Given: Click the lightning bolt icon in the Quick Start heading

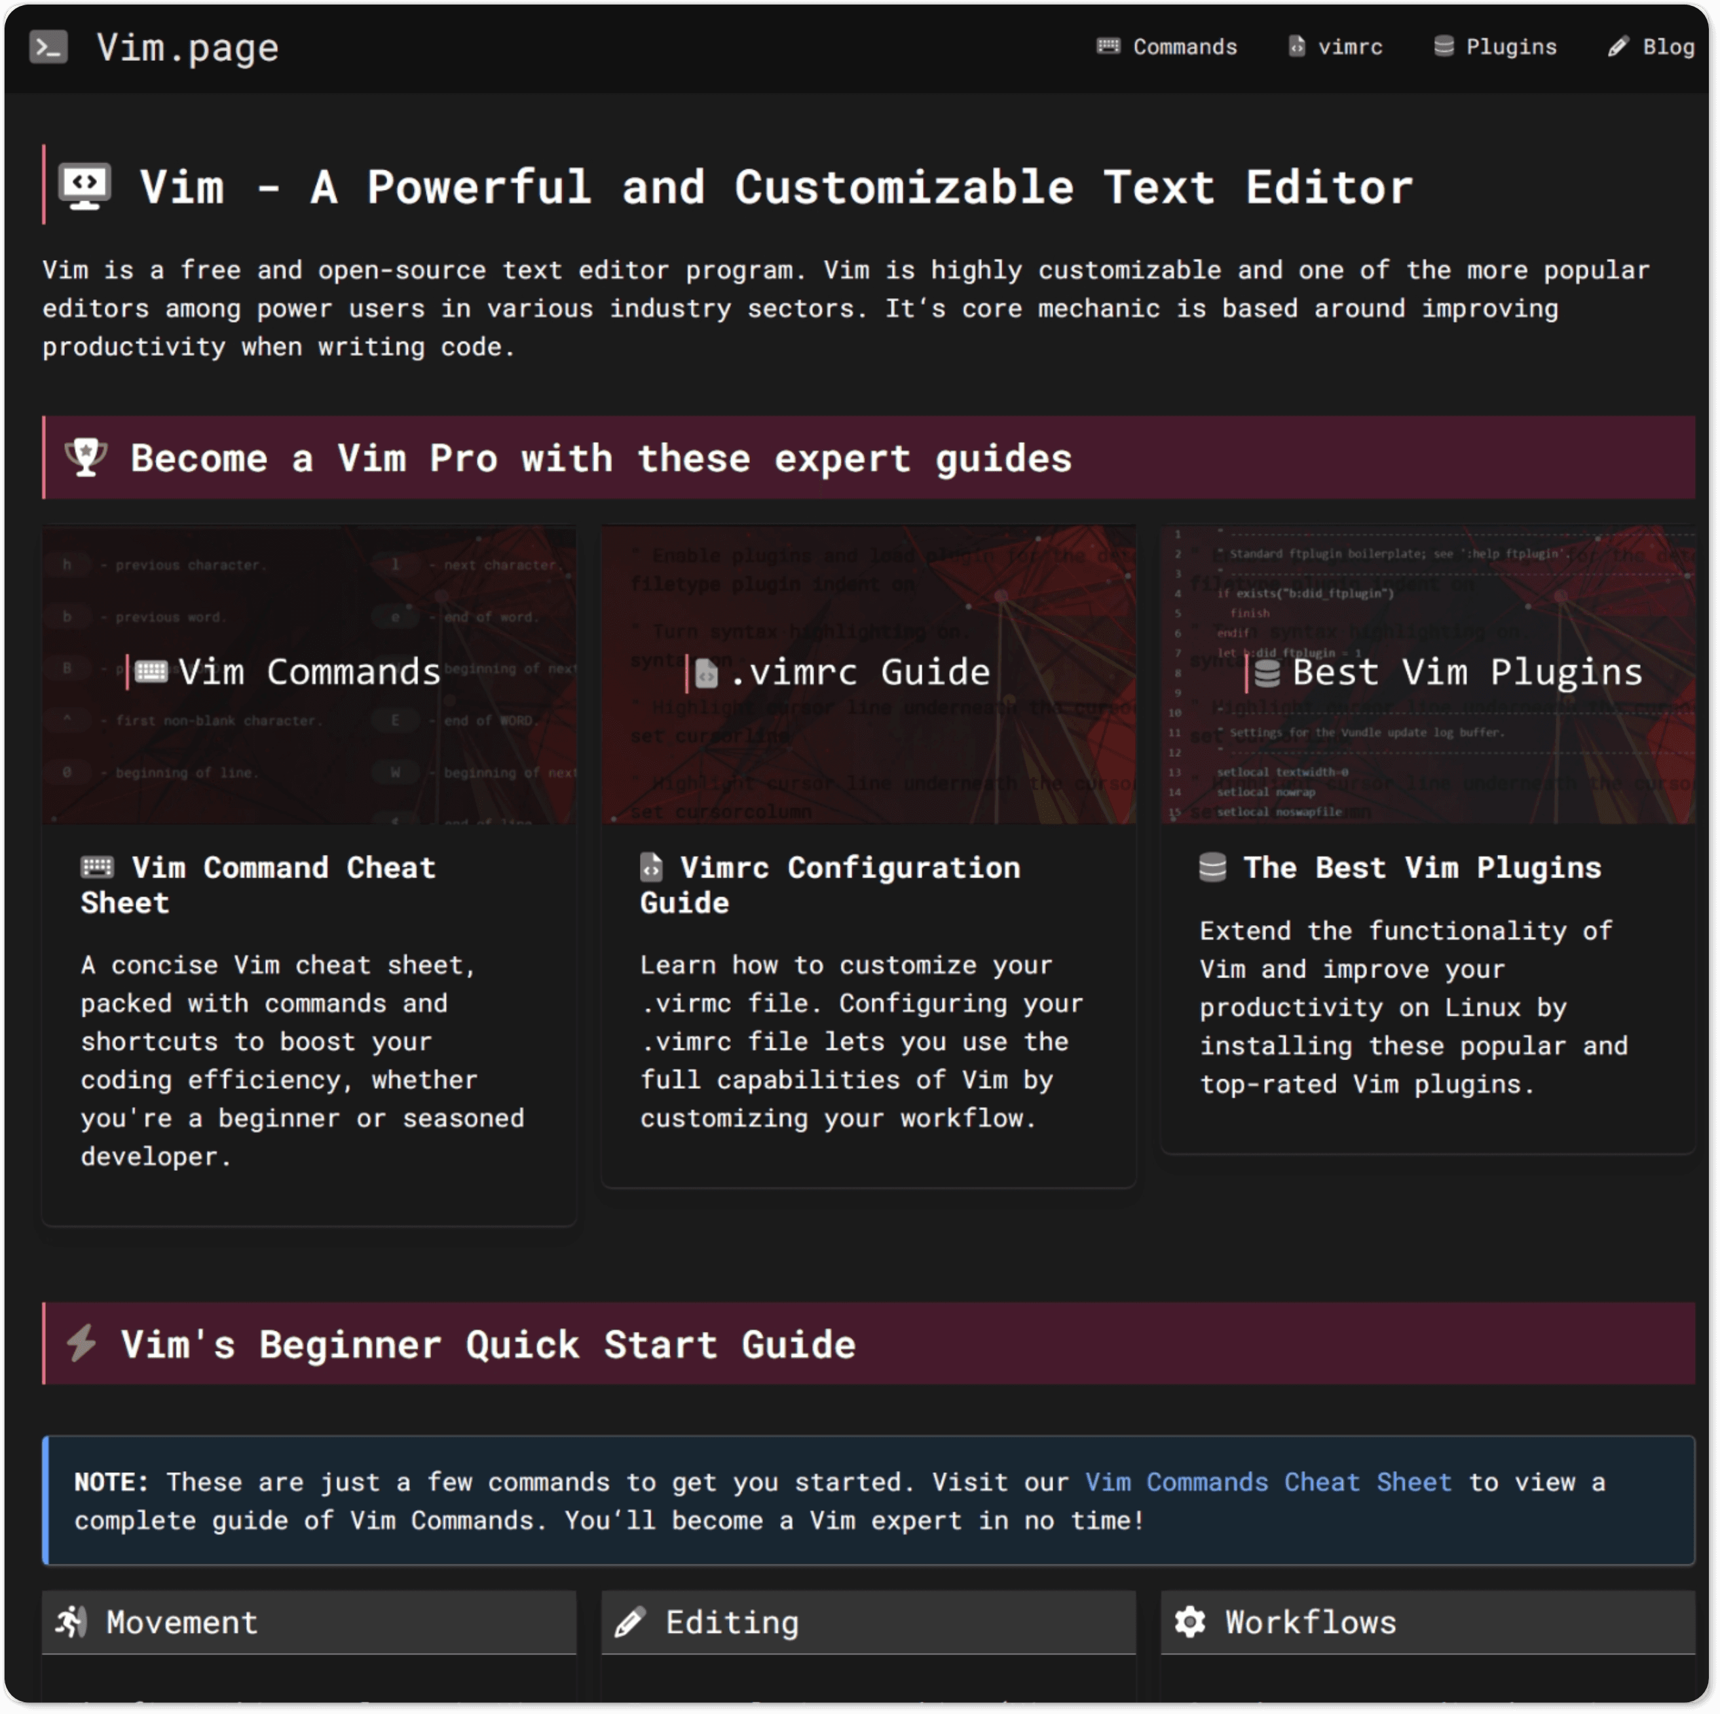Looking at the screenshot, I should [82, 1343].
